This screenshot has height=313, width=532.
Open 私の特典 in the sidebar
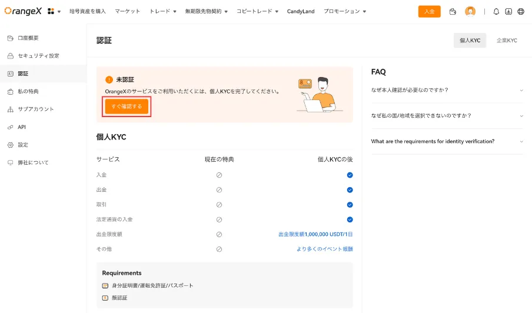click(x=43, y=91)
